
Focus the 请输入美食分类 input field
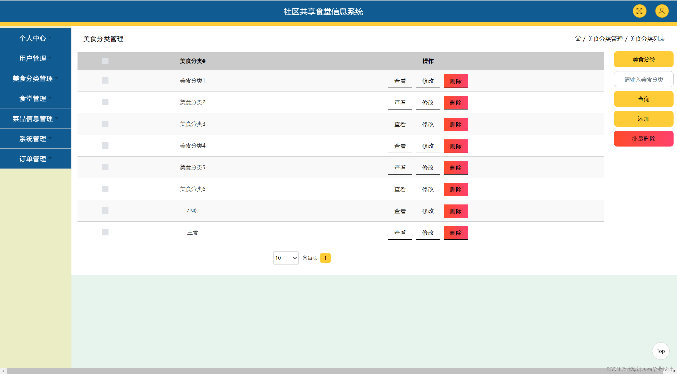(643, 79)
